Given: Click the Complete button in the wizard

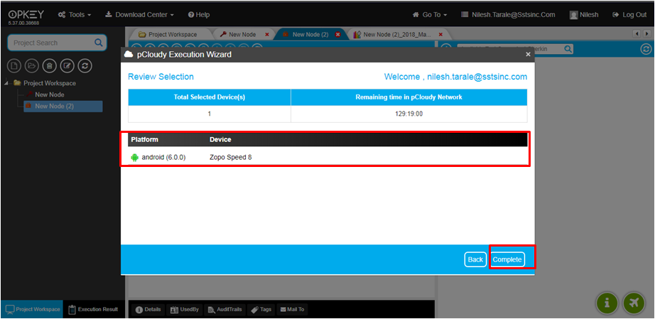Looking at the screenshot, I should [507, 259].
